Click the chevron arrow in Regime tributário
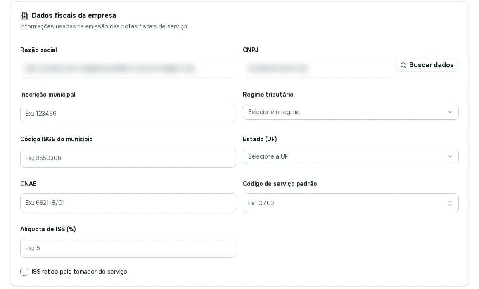The image size is (479, 289). [x=450, y=112]
